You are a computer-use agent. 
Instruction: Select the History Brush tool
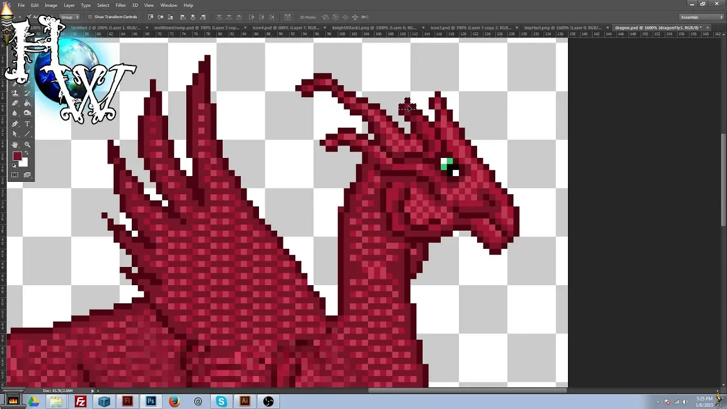point(27,93)
